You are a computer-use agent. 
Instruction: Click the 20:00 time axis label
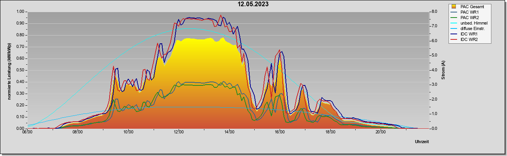pos(381,132)
